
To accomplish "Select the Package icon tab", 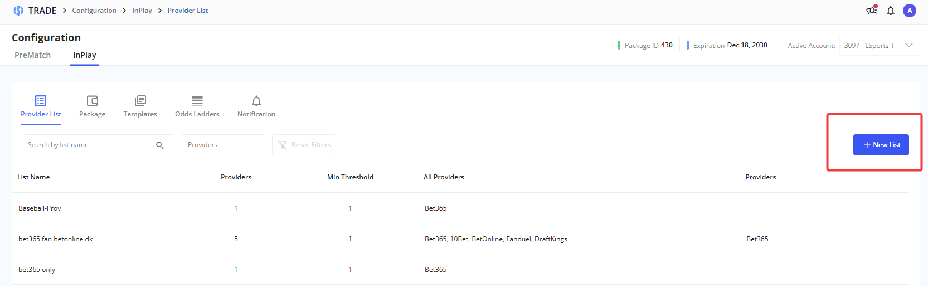I will [92, 106].
